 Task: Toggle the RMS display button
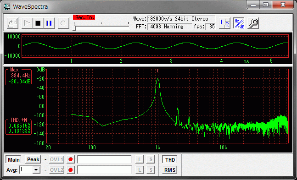pyautogui.click(x=170, y=170)
